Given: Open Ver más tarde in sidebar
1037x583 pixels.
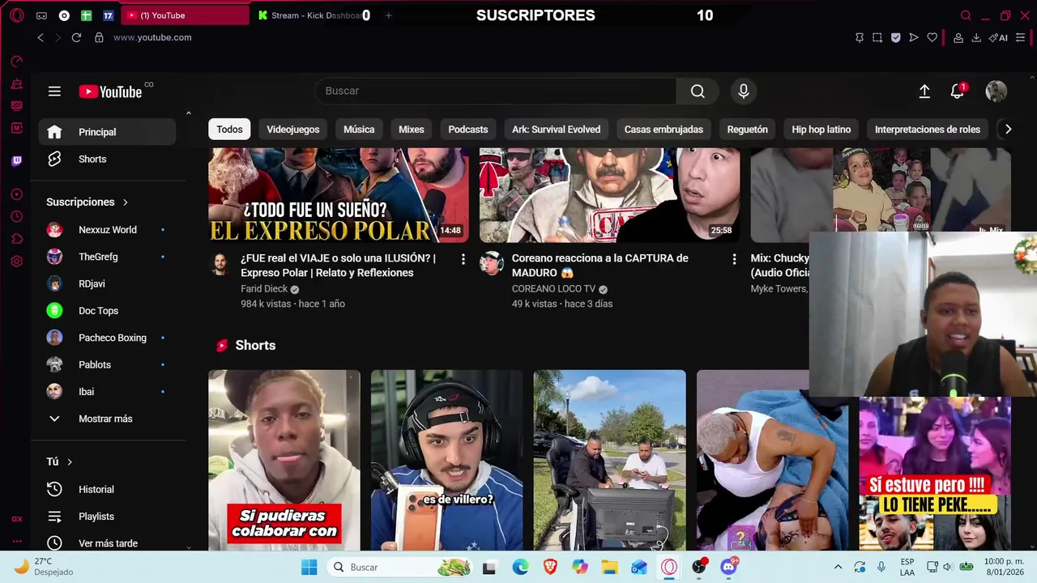Looking at the screenshot, I should tap(108, 543).
